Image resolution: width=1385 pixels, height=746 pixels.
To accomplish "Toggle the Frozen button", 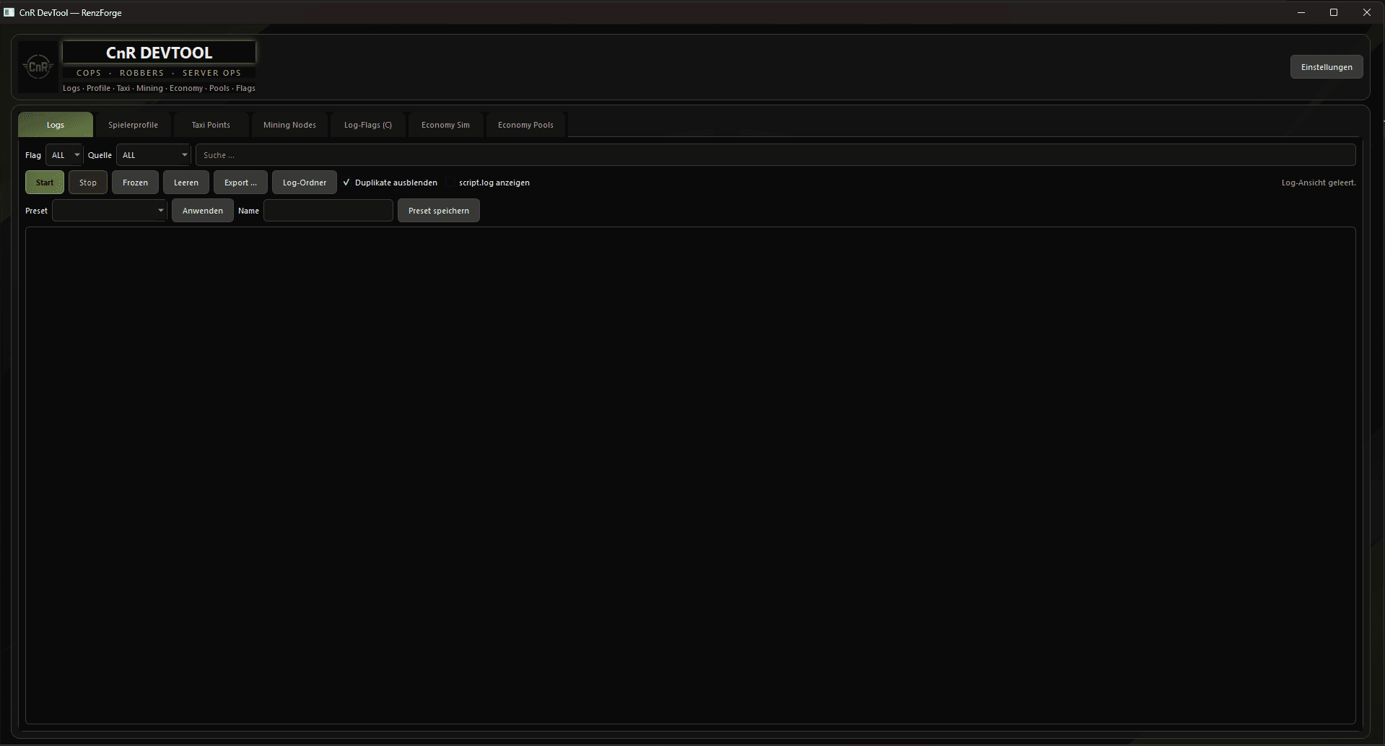I will click(135, 183).
